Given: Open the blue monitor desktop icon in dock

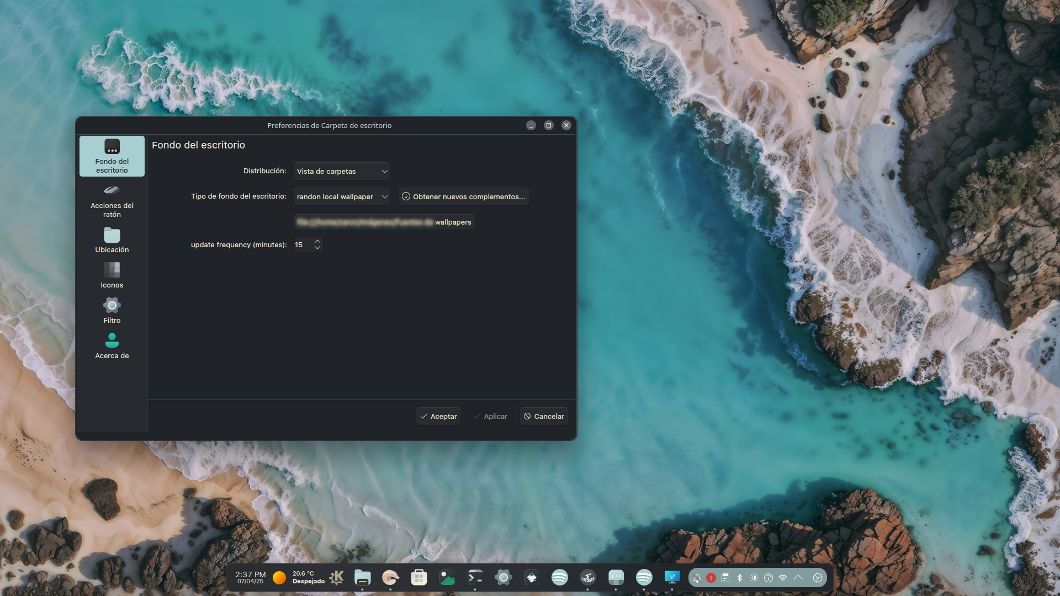Looking at the screenshot, I should 672,577.
